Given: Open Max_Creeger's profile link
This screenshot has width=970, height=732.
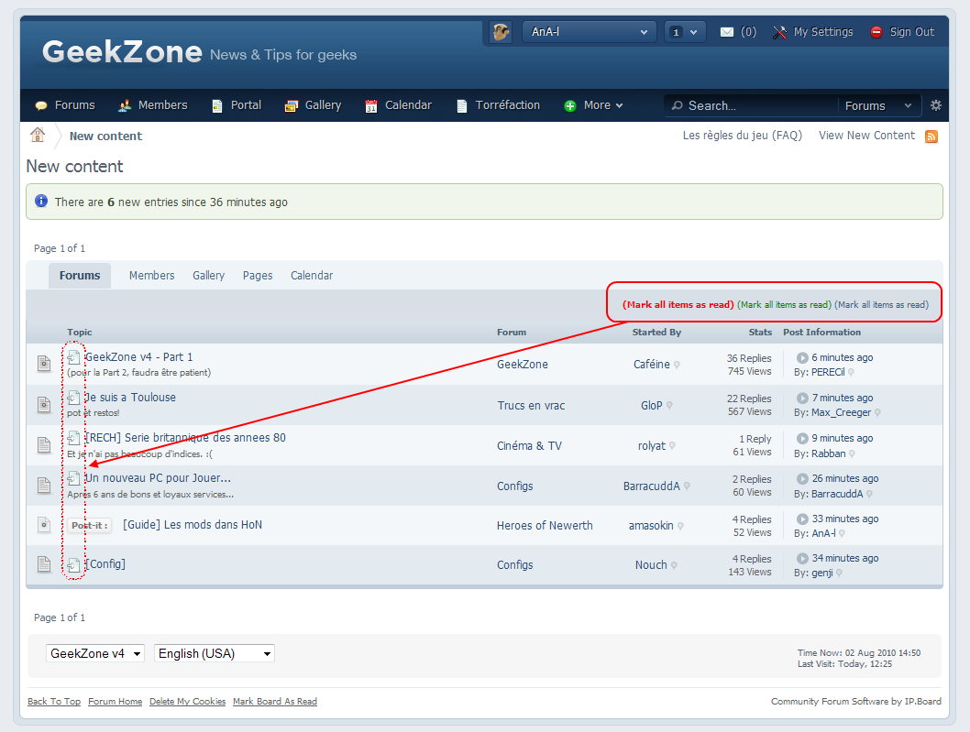Looking at the screenshot, I should (x=841, y=412).
